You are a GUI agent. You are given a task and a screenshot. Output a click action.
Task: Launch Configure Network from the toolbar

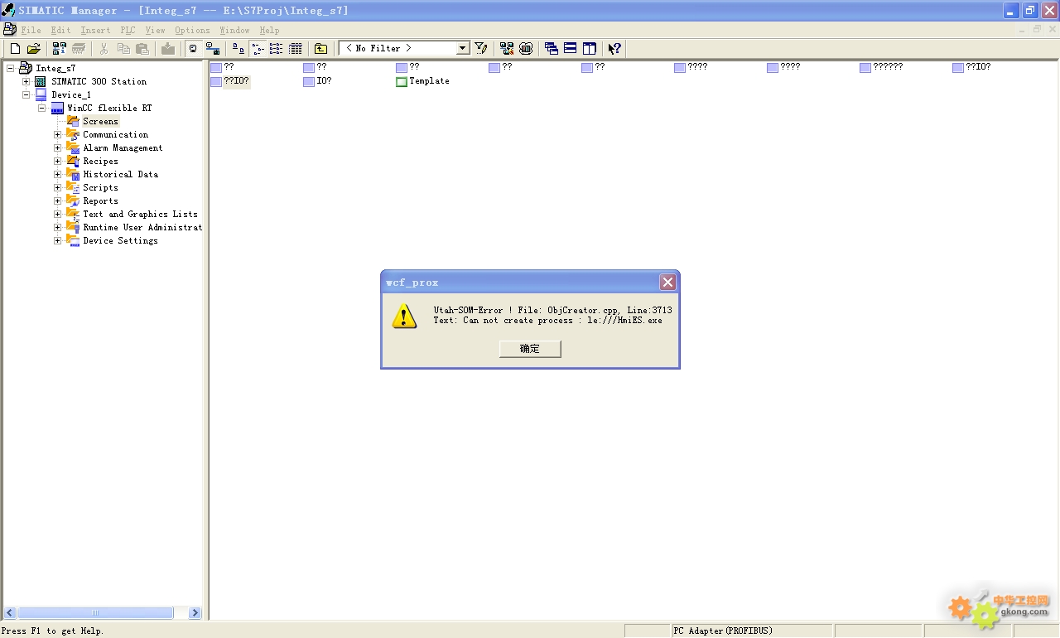click(507, 49)
